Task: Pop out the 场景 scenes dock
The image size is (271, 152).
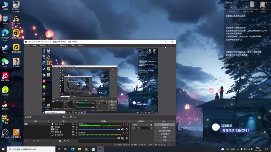Action: [x=48, y=121]
